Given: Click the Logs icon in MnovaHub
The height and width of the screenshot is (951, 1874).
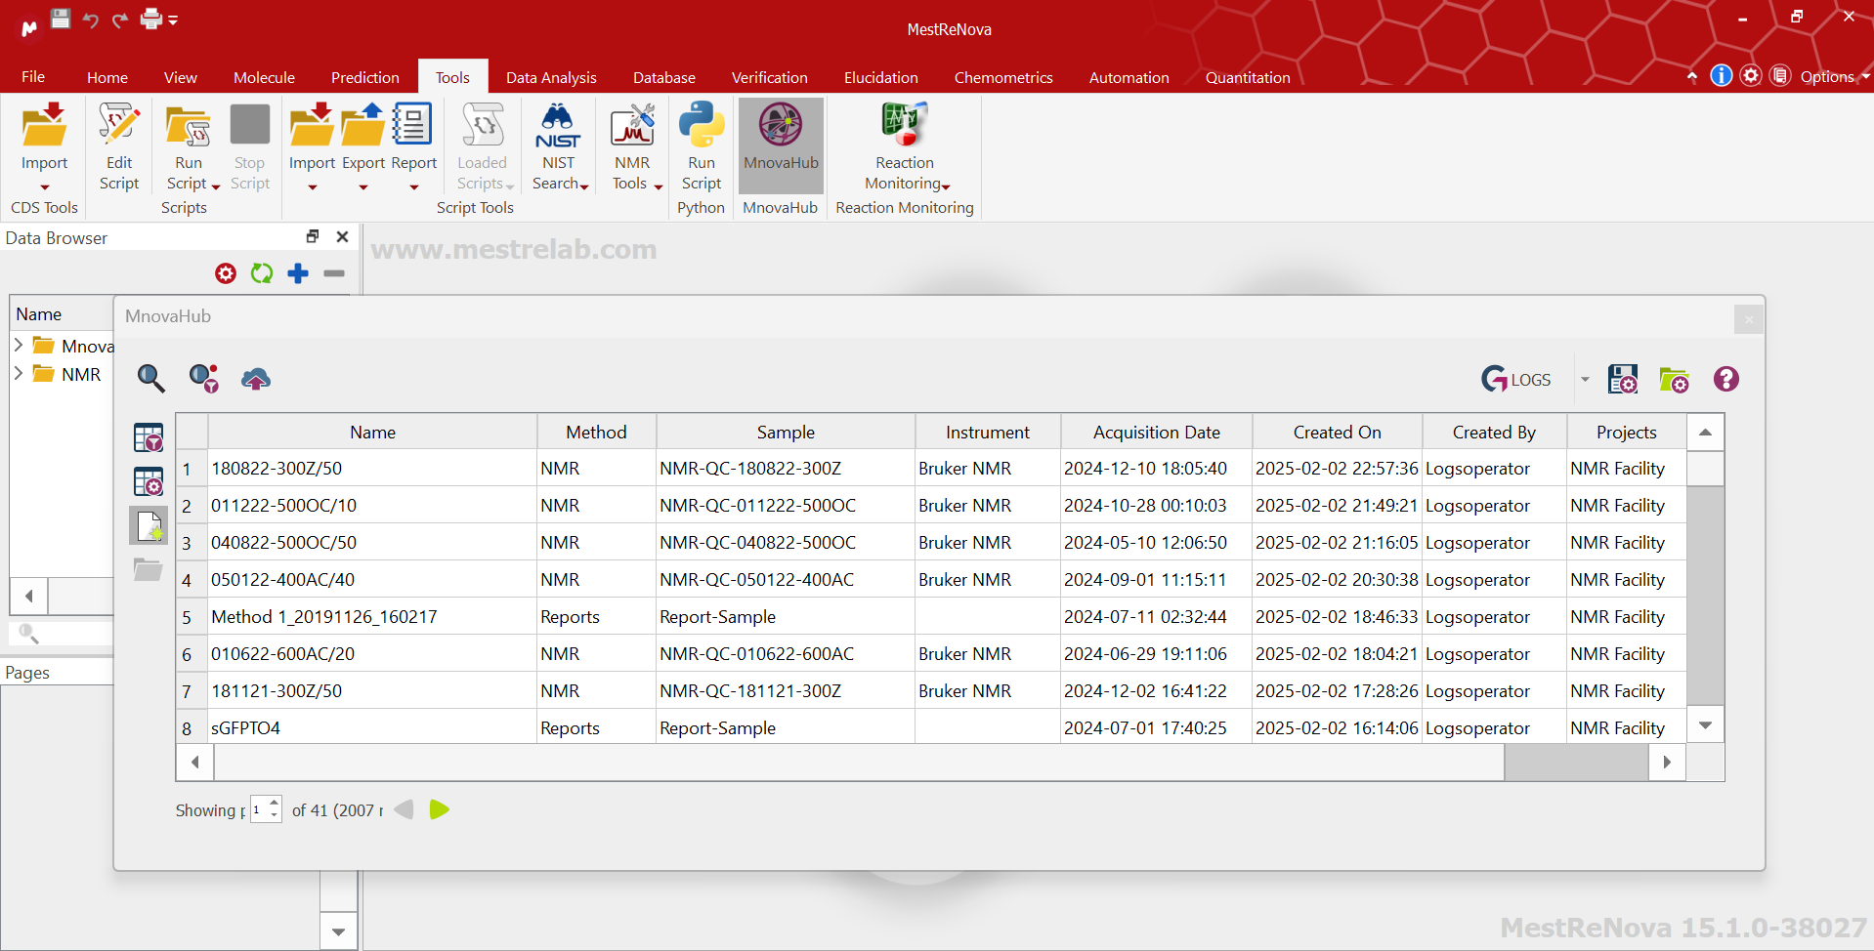Looking at the screenshot, I should point(1516,379).
